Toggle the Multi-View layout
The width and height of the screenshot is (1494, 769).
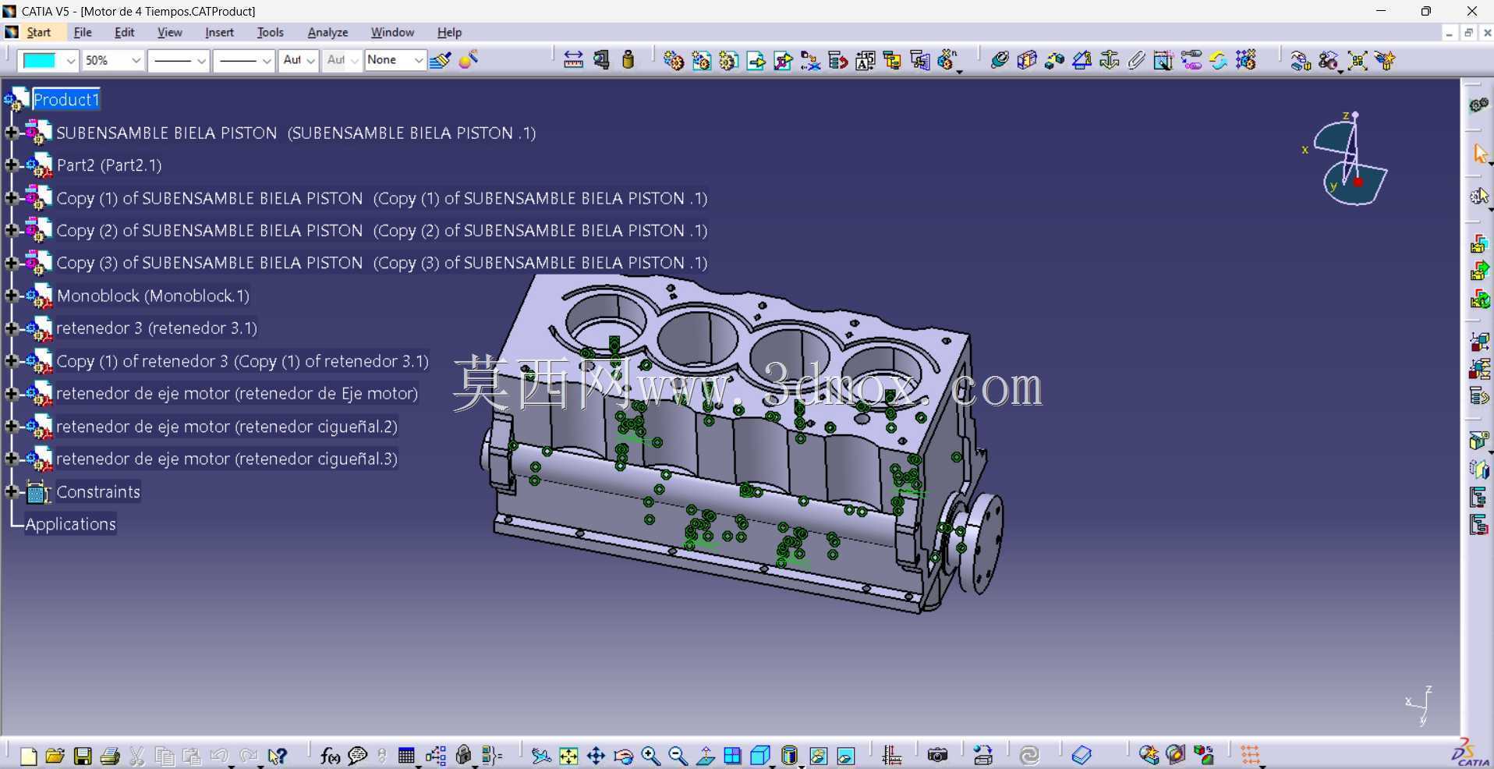point(732,756)
